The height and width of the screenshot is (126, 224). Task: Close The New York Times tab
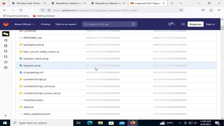(45, 3)
